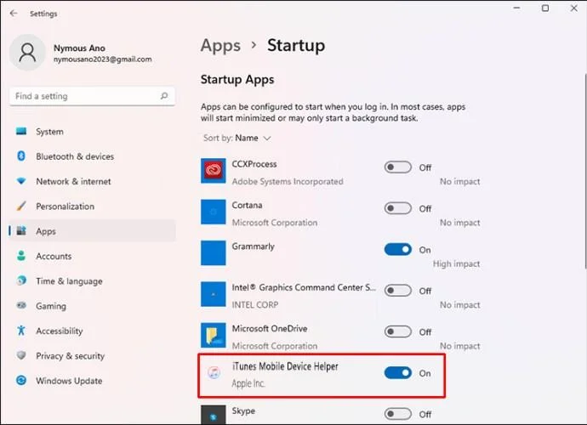Click the Time & language globe icon
The image size is (587, 425).
point(21,280)
